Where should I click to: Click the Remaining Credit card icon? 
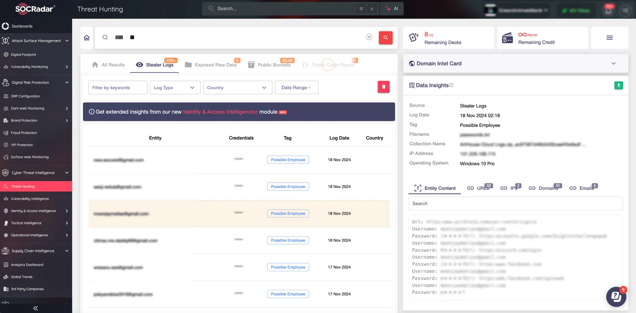(x=507, y=38)
